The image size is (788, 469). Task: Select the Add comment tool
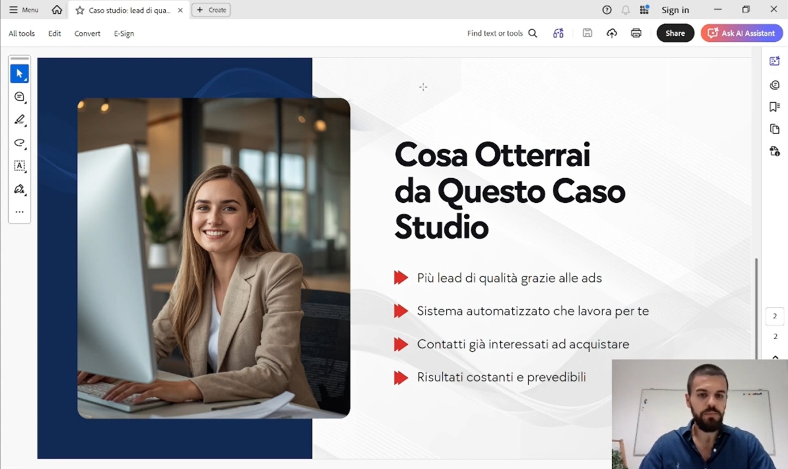coord(19,97)
